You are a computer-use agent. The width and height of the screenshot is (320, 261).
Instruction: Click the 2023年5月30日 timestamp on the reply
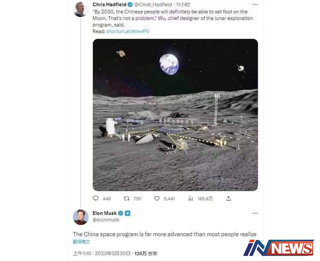coord(113,254)
